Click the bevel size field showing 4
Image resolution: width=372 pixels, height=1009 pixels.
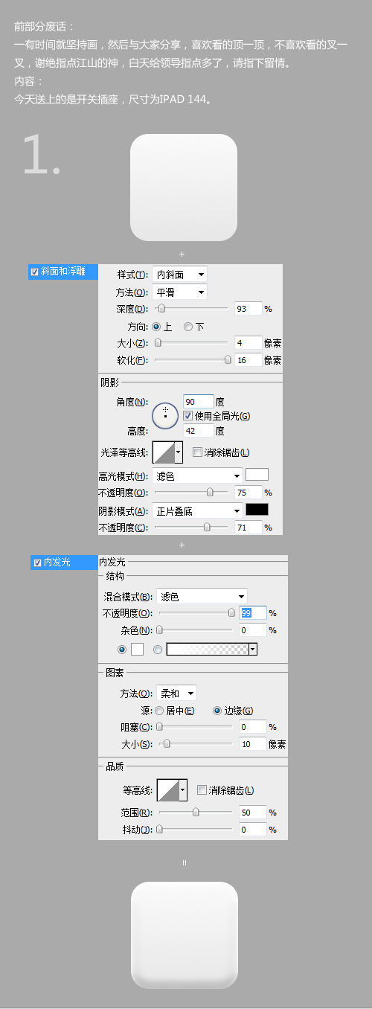[x=248, y=343]
